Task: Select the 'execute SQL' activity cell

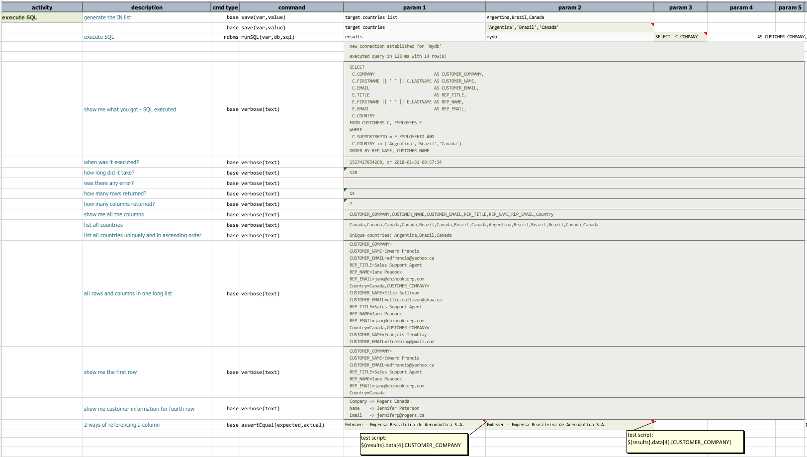Action: (x=42, y=17)
